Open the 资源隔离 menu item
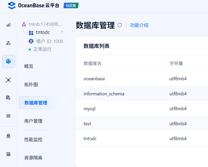Screen dimensions: 208x167 (x=33, y=158)
